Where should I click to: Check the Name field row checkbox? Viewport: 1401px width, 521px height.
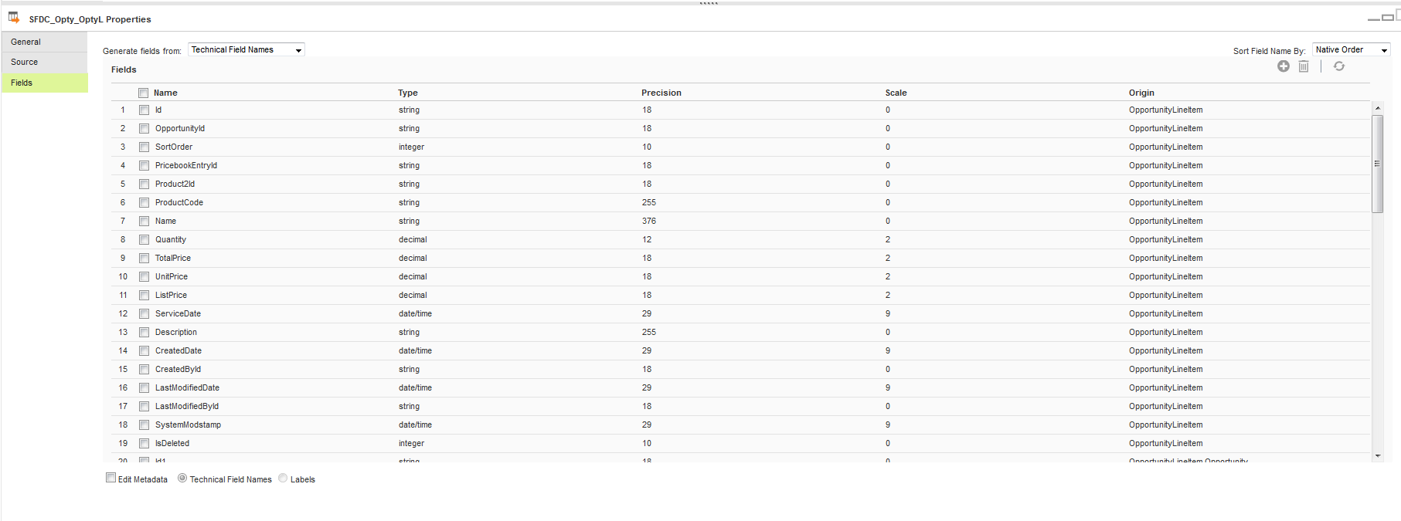[144, 221]
